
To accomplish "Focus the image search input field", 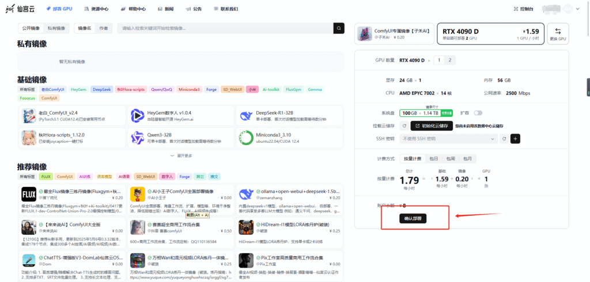I will click(225, 28).
